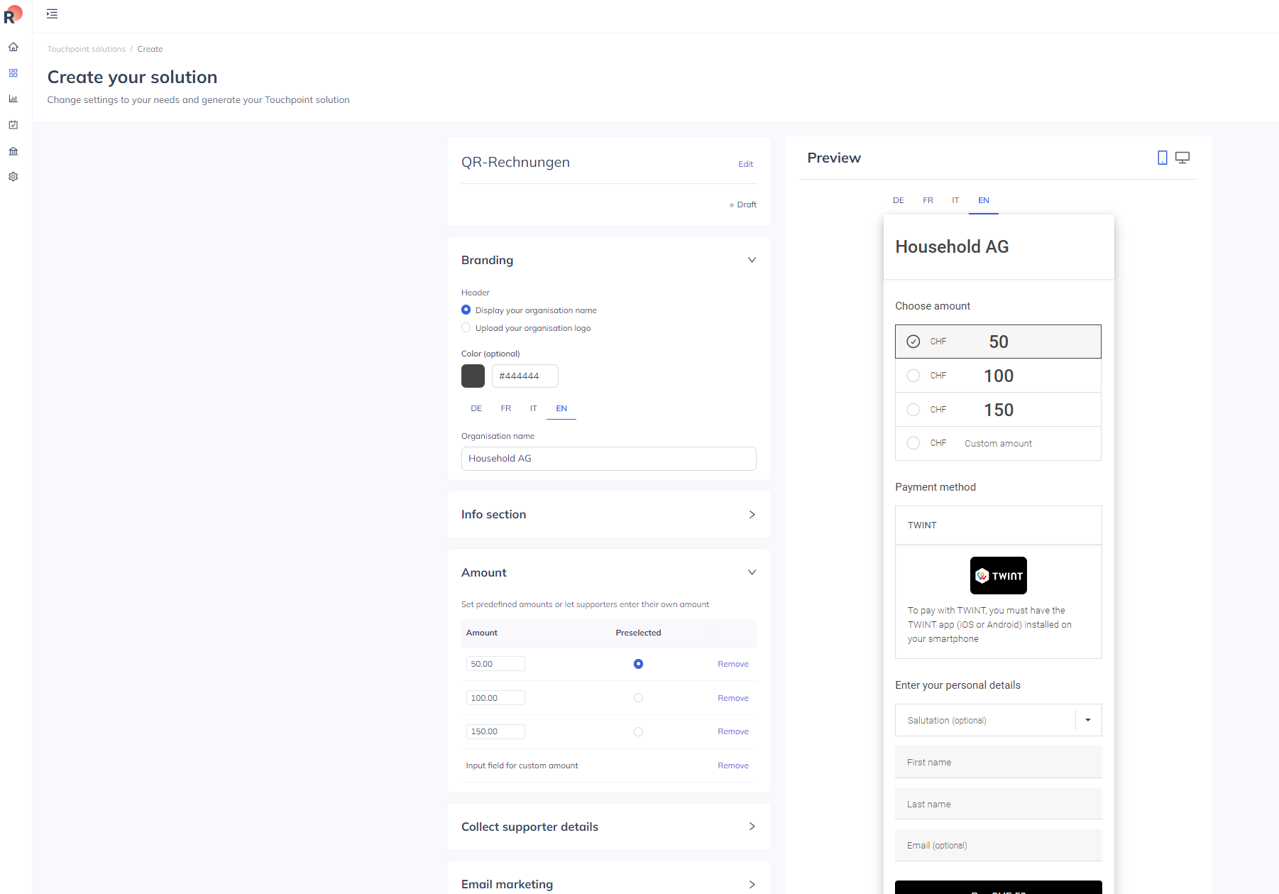Open the grid dashboard icon in sidebar
The height and width of the screenshot is (894, 1279).
pos(13,73)
